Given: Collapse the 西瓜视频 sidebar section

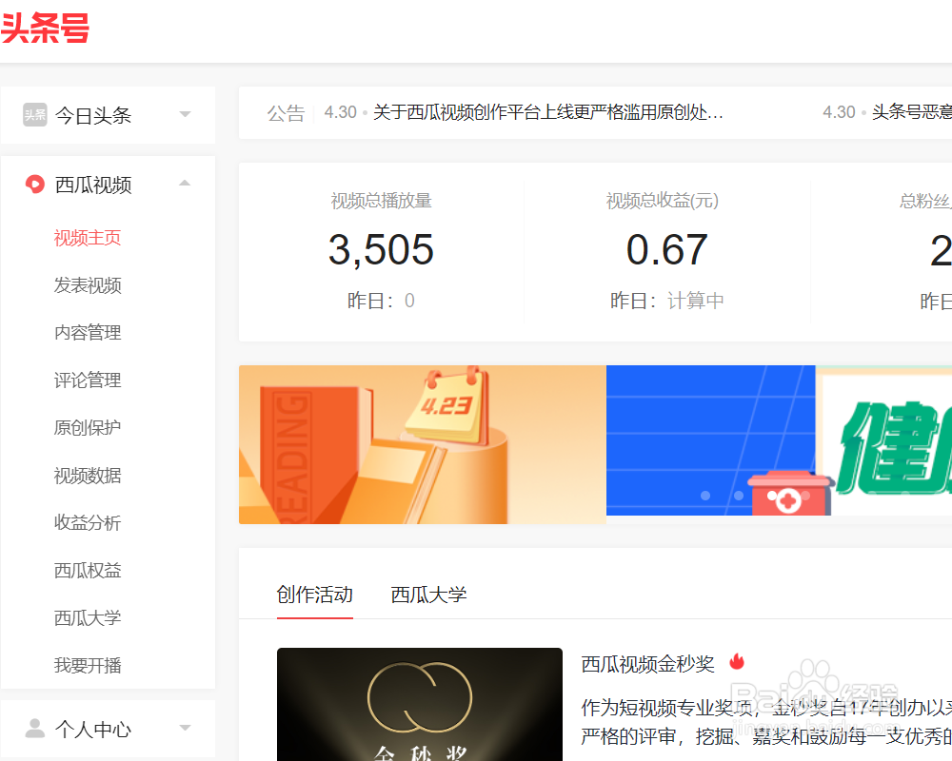Looking at the screenshot, I should click(x=185, y=183).
